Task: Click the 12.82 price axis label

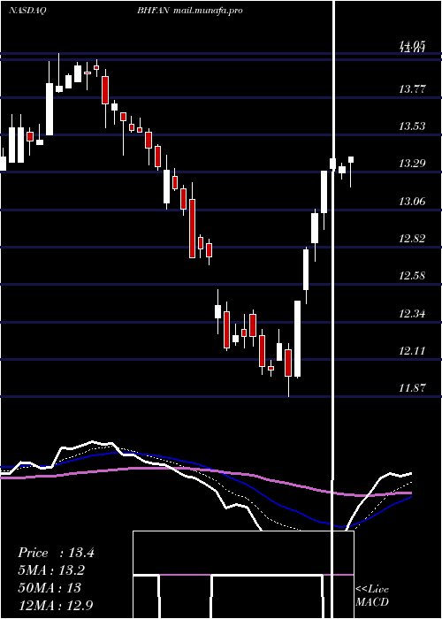Action: tap(412, 239)
